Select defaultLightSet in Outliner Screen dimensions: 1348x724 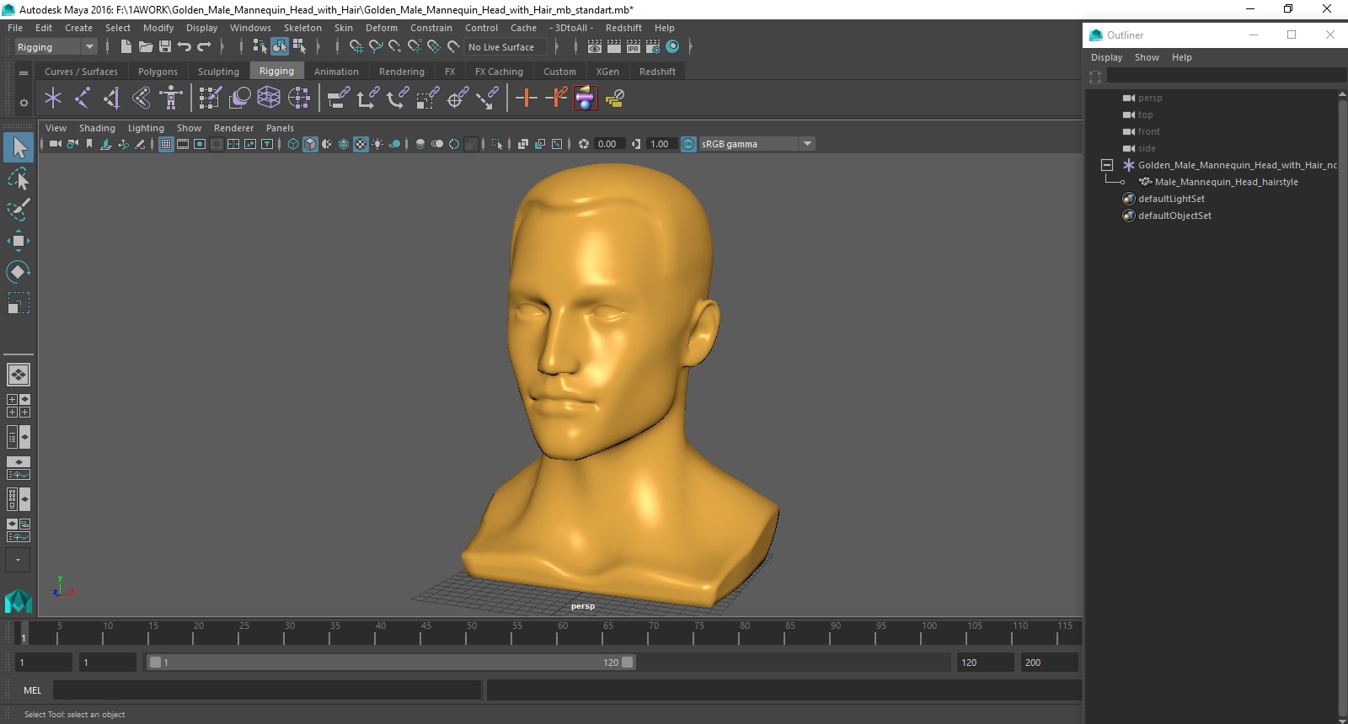tap(1171, 199)
